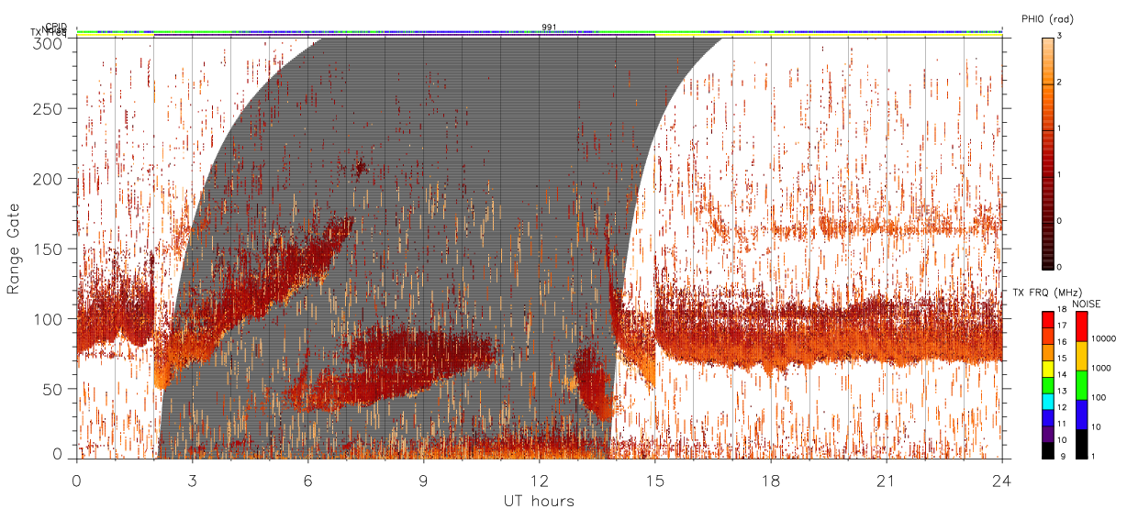The height and width of the screenshot is (520, 1127).
Task: Click UT hours tick label "9"
Action: [x=423, y=480]
